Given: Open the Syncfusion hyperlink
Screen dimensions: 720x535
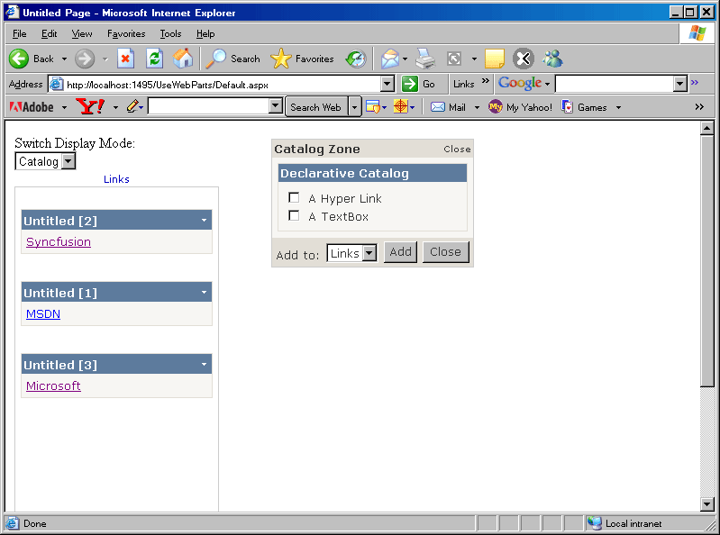Looking at the screenshot, I should click(59, 242).
